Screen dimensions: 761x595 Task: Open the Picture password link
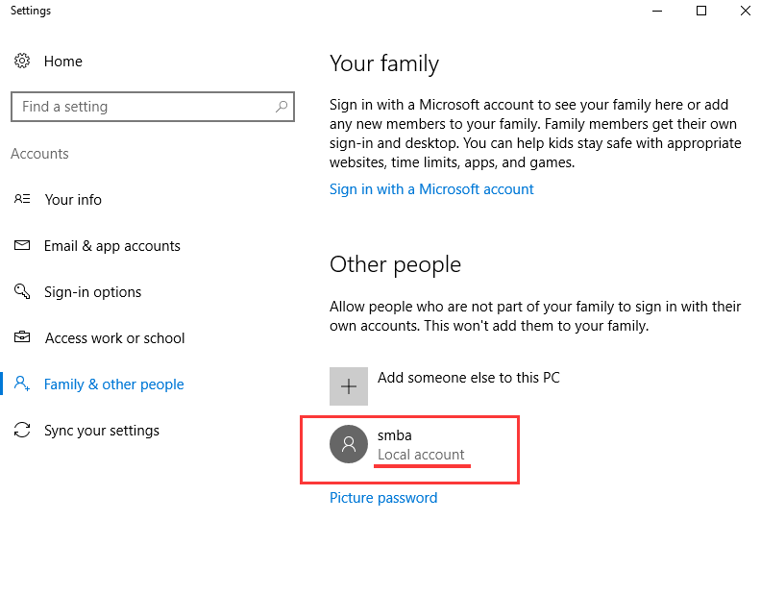(383, 498)
